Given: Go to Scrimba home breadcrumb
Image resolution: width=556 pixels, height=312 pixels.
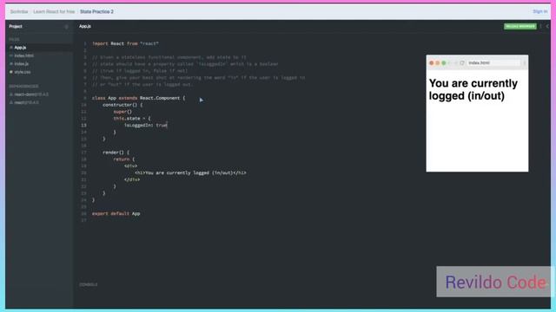Looking at the screenshot, I should tap(19, 11).
